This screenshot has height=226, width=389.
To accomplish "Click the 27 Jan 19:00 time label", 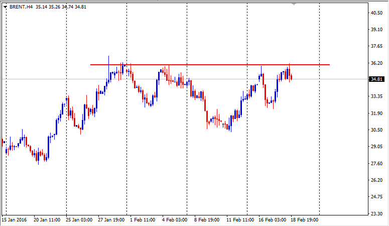I will coord(111,220).
